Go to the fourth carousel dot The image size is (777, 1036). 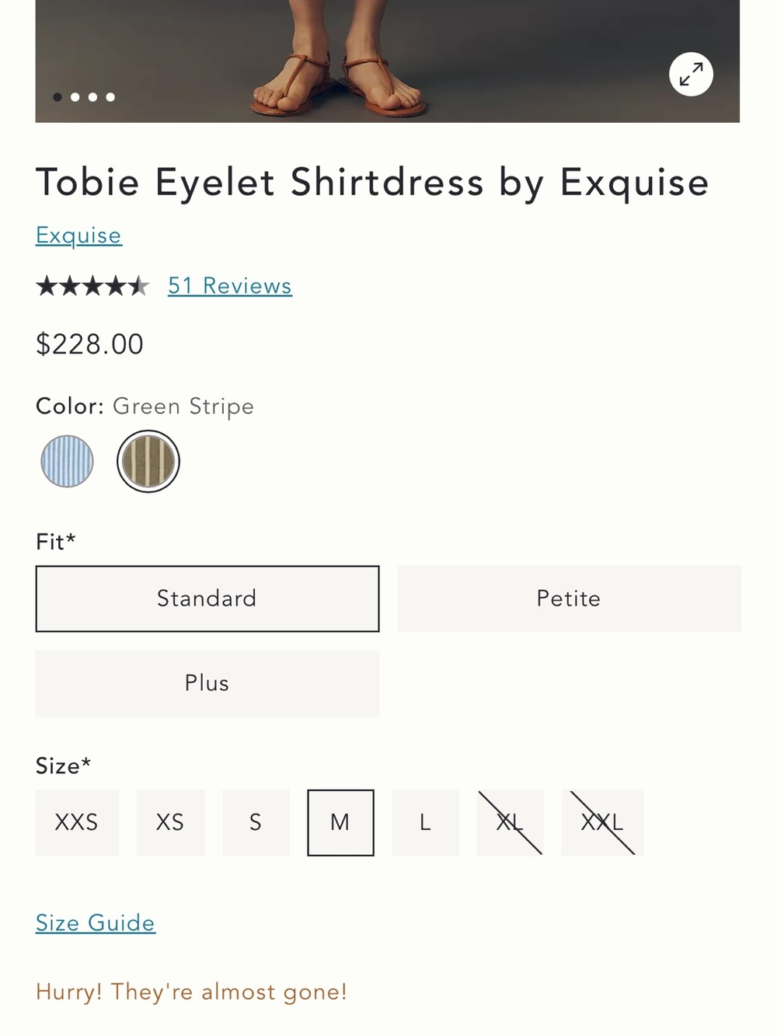pos(110,97)
